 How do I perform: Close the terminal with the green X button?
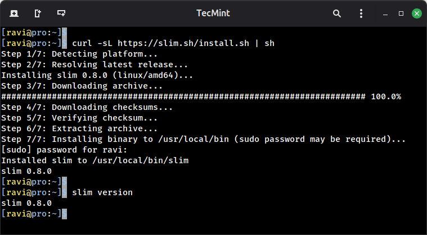pyautogui.click(x=417, y=13)
